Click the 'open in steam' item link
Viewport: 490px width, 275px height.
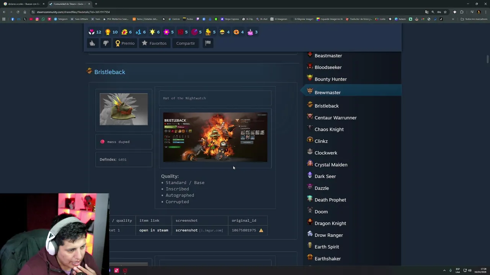tap(154, 230)
